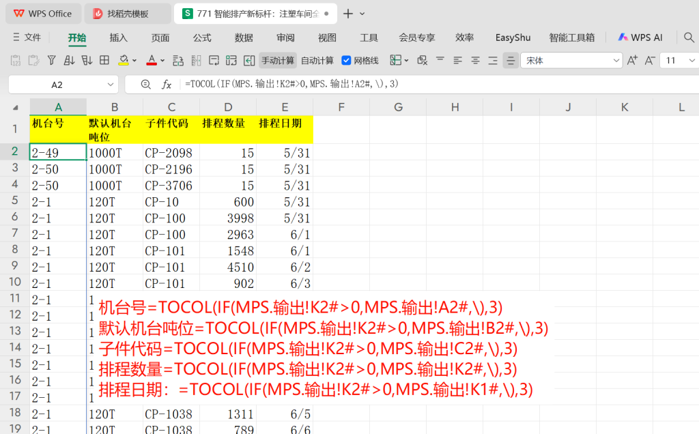This screenshot has height=434, width=699.
Task: Click the clear formatting icon
Action: [x=422, y=61]
